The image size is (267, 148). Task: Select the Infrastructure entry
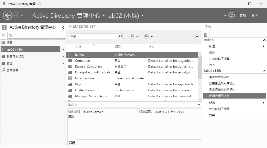point(84,78)
